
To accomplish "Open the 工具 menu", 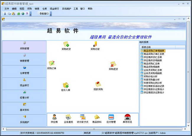I will tap(76, 9).
